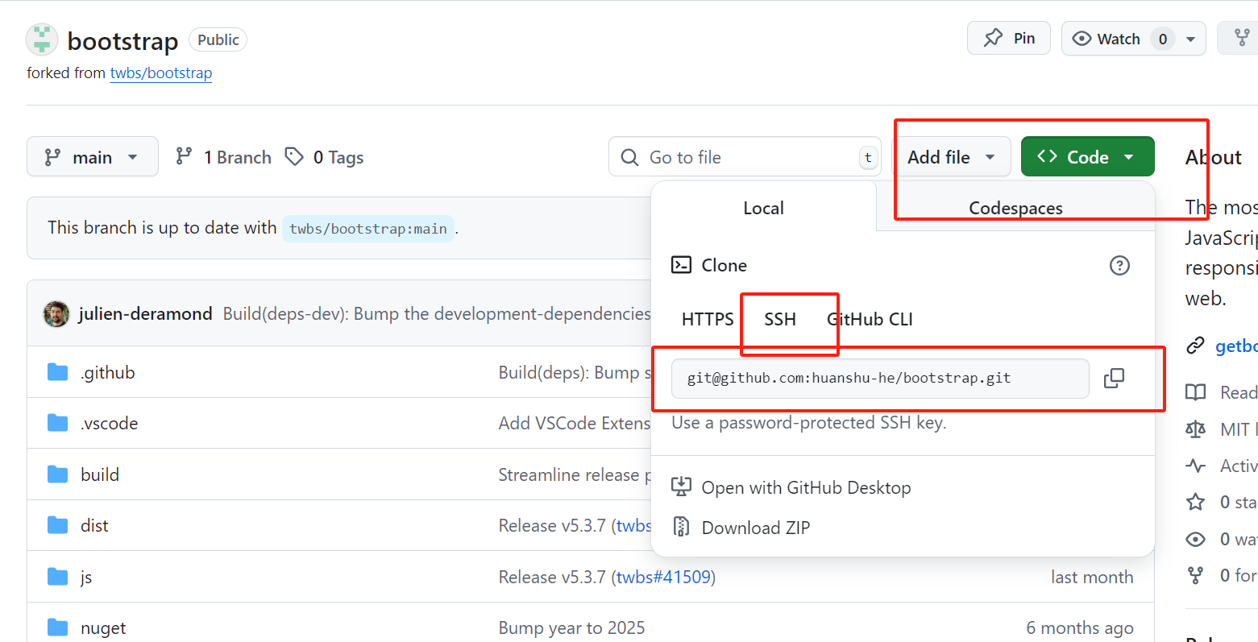Image resolution: width=1258 pixels, height=642 pixels.
Task: Click the tags icon beside 0 Tags
Action: tap(295, 156)
